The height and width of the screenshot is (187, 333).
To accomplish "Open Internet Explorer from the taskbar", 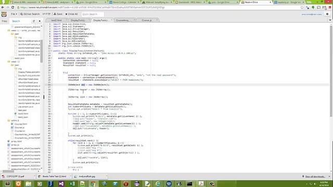I will point(158,183).
